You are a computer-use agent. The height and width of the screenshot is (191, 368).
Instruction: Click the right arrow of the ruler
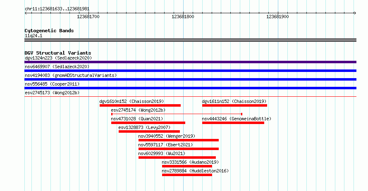355,13
